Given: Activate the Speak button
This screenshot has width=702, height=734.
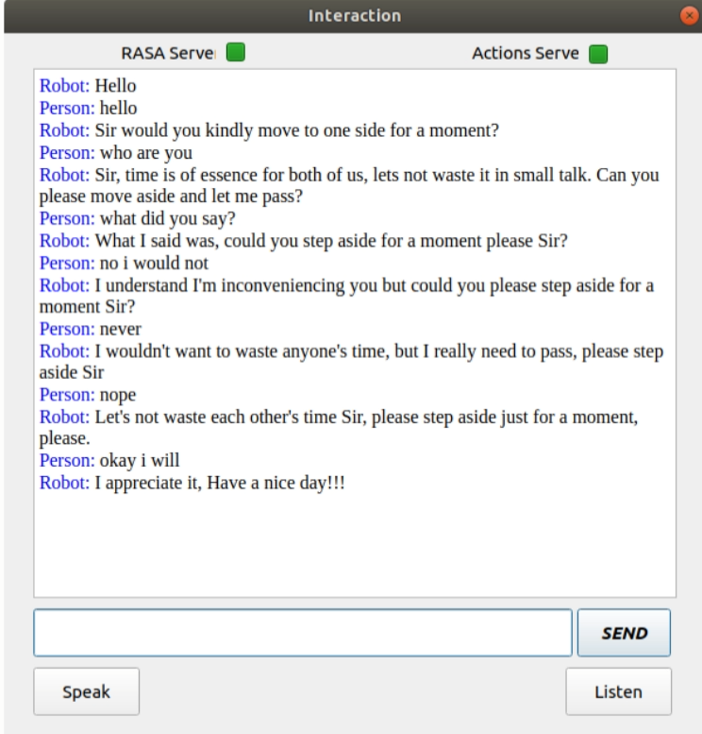Looking at the screenshot, I should coord(87,691).
